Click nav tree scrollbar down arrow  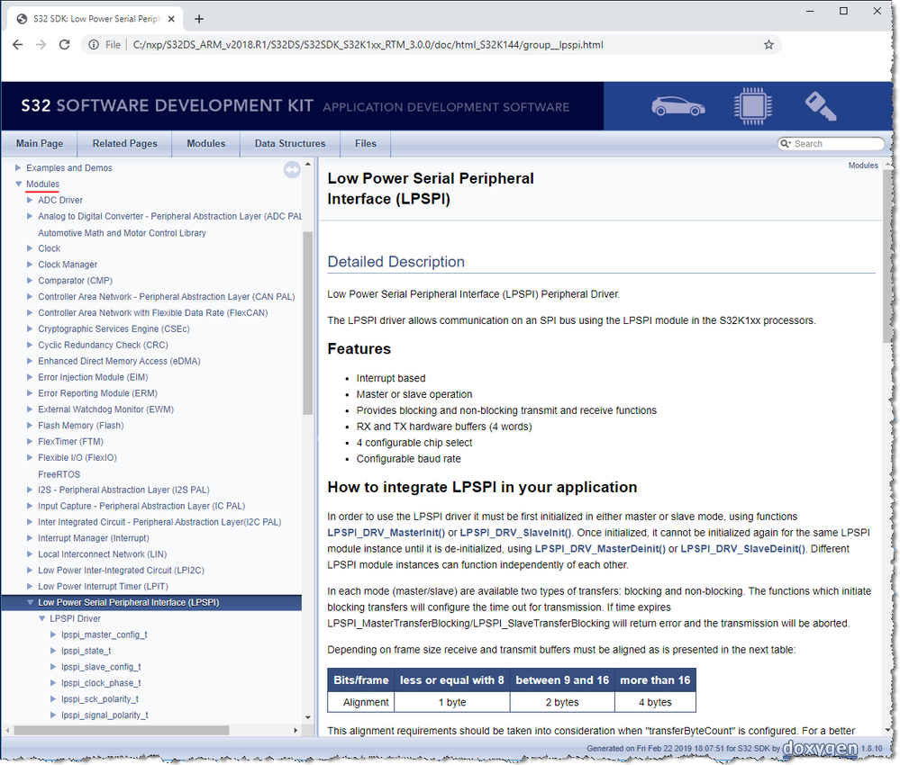point(307,717)
